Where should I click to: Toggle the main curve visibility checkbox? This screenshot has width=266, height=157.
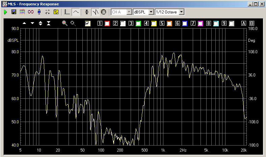coord(88,23)
